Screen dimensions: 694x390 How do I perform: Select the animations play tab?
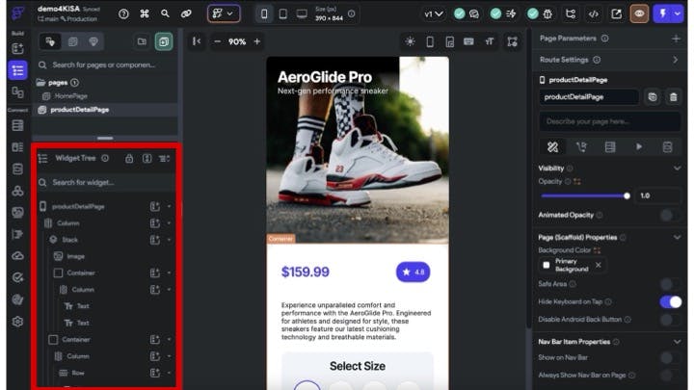pos(639,146)
